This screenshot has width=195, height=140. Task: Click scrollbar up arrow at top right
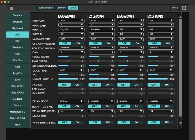pos(180,17)
